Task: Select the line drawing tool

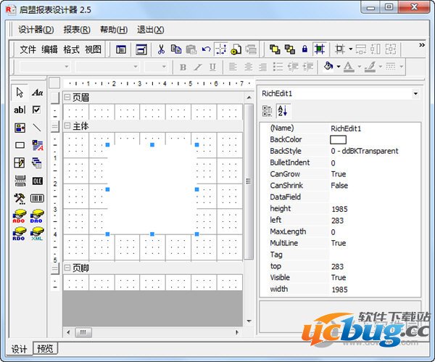Action: [x=37, y=128]
